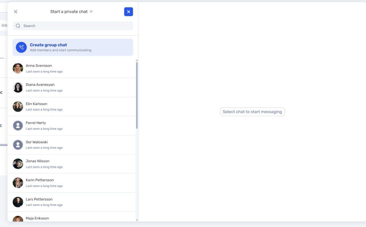Open Anna Svensson's avatar

(18, 68)
